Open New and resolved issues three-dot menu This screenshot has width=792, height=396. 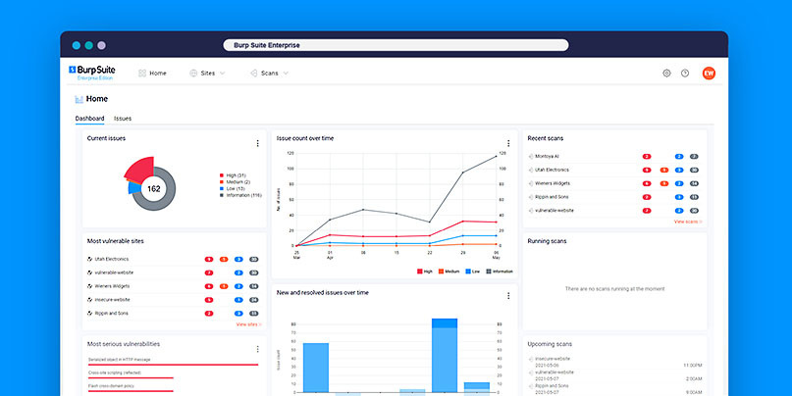(x=508, y=296)
